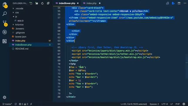Image resolution: width=188 pixels, height=106 pixels.
Task: Click the jQuery first comment line
Action: [x=107, y=47]
